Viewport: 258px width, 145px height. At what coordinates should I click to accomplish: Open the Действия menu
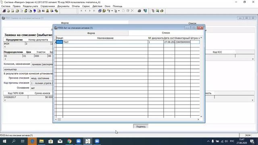click(97, 6)
